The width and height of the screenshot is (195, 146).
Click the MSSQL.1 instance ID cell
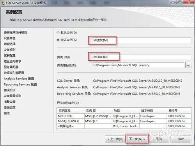pyautogui.click(x=98, y=121)
